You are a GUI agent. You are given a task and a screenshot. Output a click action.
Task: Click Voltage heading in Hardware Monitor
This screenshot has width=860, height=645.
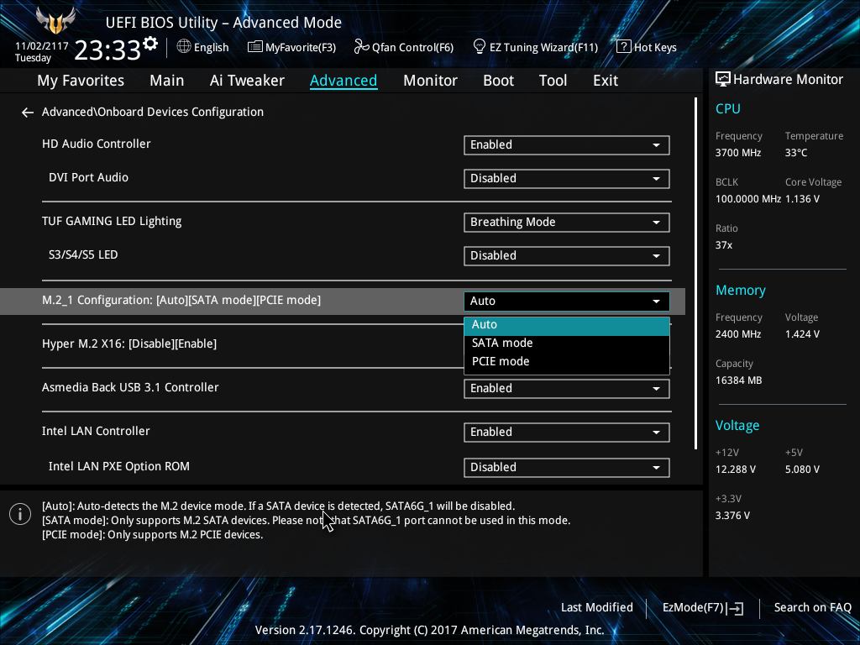coord(737,426)
